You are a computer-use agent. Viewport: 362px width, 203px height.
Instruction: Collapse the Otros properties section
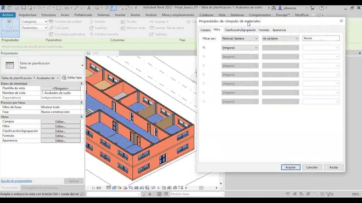[x=81, y=117]
